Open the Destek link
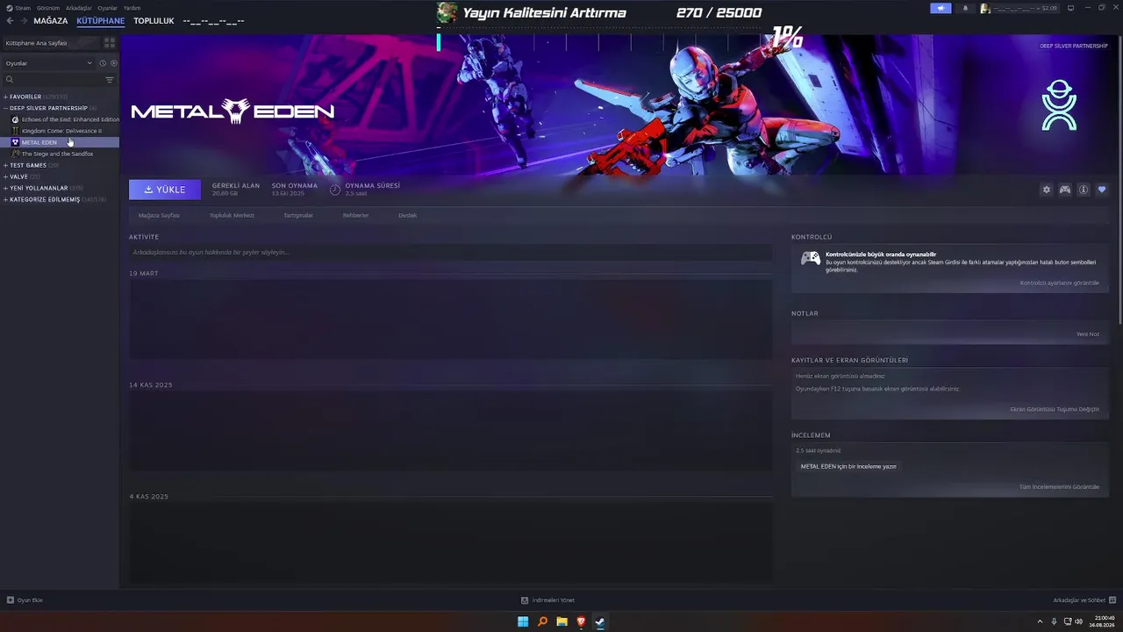This screenshot has width=1123, height=632. (x=407, y=215)
